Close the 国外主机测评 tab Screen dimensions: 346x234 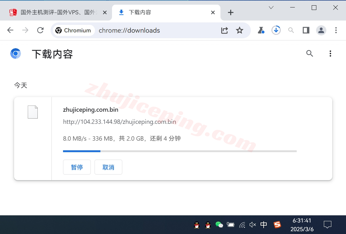105,12
